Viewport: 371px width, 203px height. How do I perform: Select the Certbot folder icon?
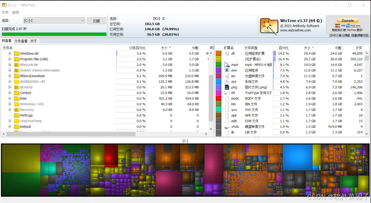16,93
